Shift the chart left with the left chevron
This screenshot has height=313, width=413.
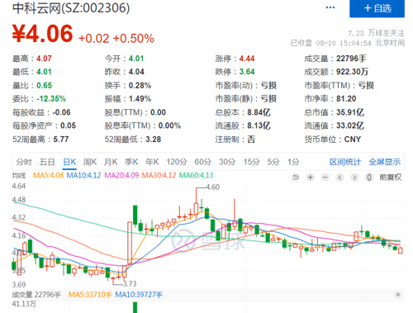pos(339,178)
